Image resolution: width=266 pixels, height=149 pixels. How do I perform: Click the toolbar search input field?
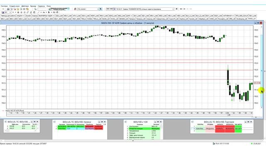point(42,9)
